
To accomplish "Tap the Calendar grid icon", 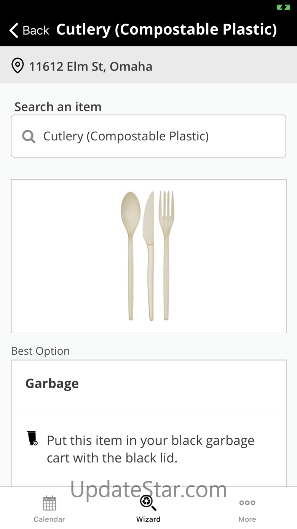I will 49,503.
